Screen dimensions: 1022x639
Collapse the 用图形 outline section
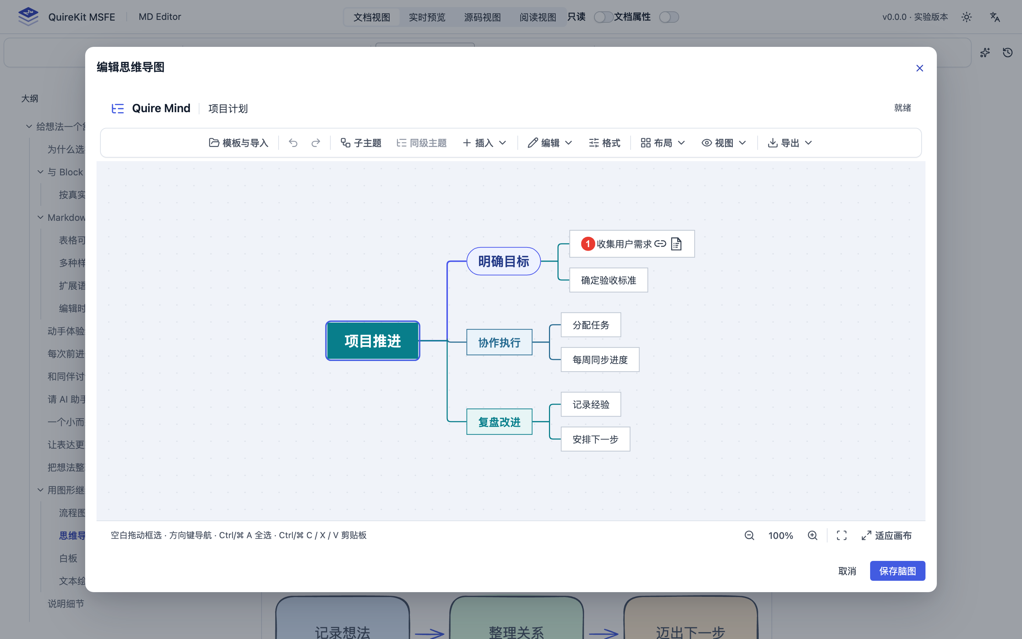(x=40, y=490)
